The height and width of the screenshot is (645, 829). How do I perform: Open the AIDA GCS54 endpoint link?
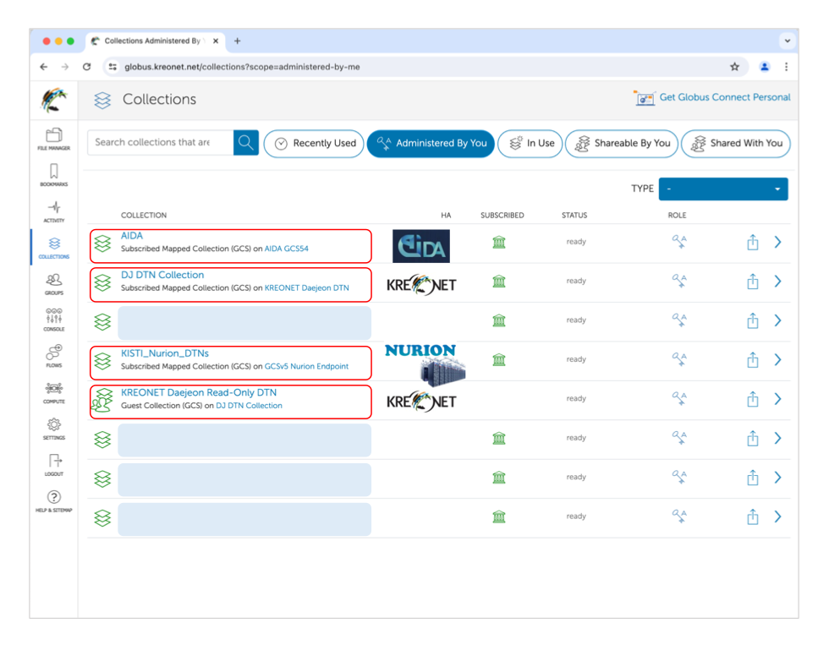(287, 249)
